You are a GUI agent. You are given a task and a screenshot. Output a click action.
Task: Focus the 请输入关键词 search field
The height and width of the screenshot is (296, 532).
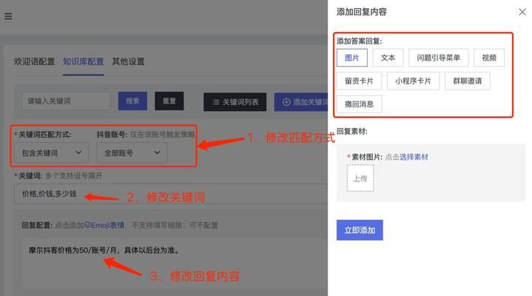click(x=66, y=101)
